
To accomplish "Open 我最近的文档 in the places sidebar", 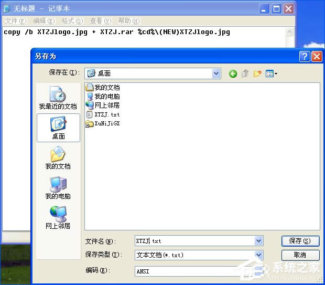I will coord(58,98).
